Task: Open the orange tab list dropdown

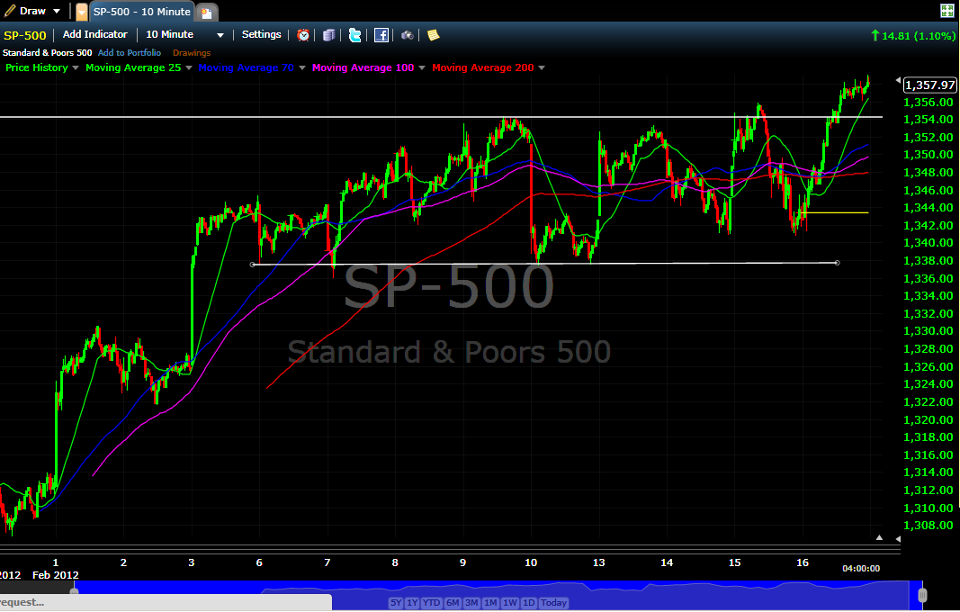Action: (x=82, y=12)
